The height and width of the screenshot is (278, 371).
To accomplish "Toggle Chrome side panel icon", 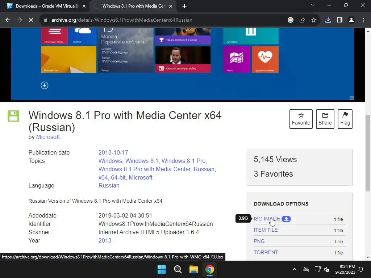I will pyautogui.click(x=340, y=20).
